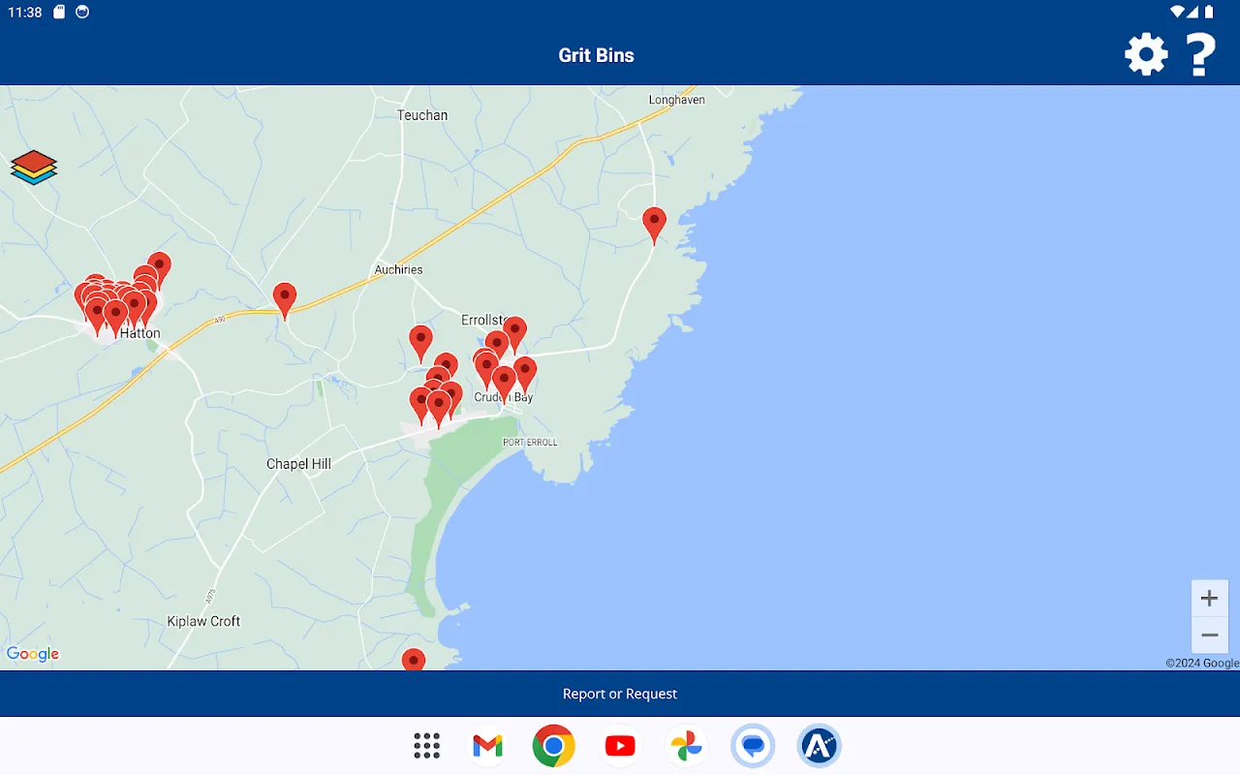Open the Messages app in taskbar

753,746
